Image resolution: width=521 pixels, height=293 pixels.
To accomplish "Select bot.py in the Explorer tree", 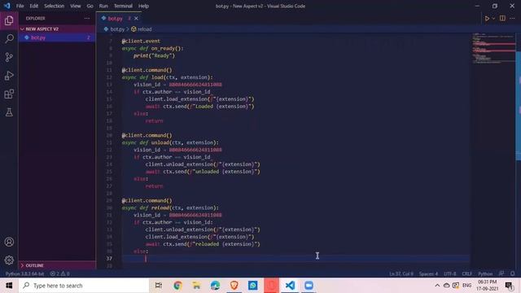I will point(57,37).
